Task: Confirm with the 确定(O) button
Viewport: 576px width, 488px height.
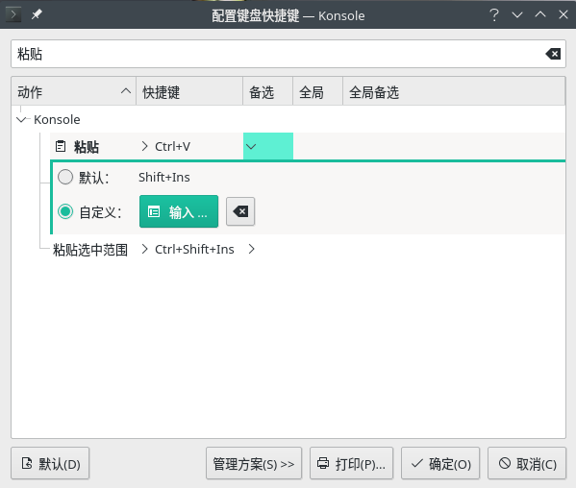Action: pyautogui.click(x=440, y=463)
